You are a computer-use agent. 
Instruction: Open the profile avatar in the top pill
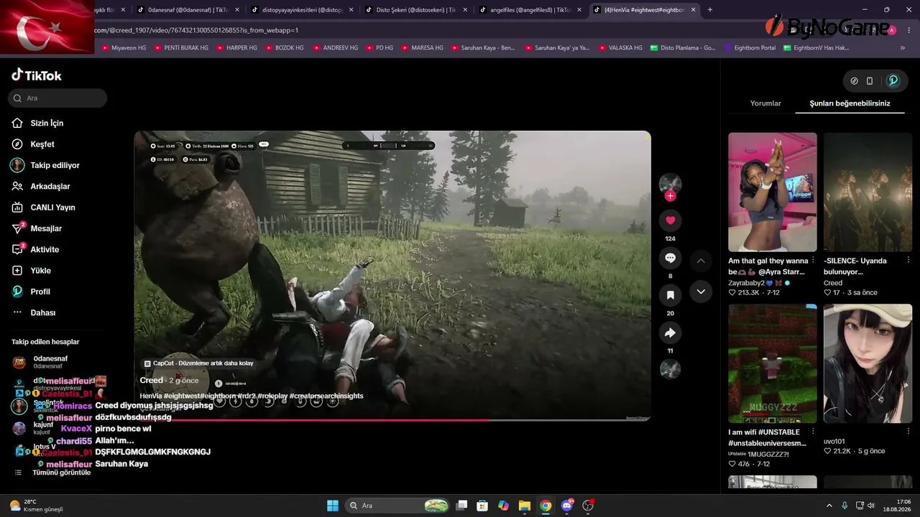click(x=893, y=81)
